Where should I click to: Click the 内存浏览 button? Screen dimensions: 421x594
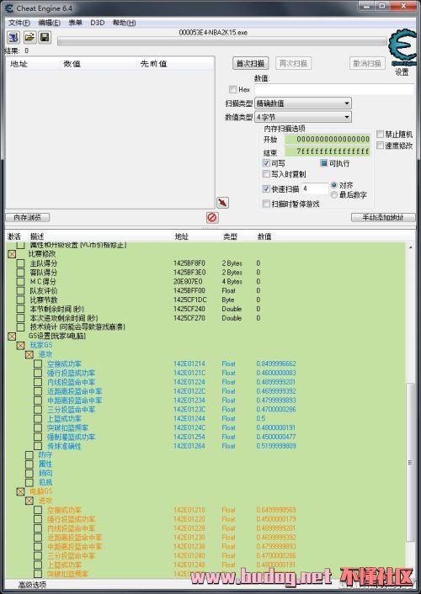point(27,217)
